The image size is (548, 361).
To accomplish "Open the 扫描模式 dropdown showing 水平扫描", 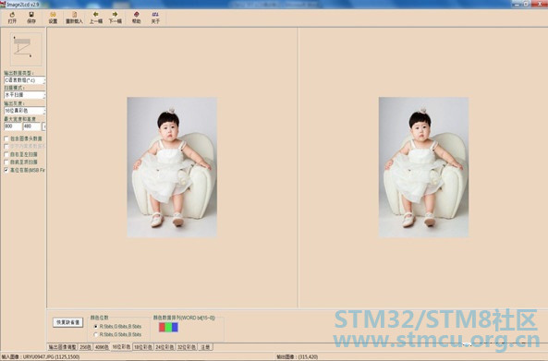I will point(24,95).
